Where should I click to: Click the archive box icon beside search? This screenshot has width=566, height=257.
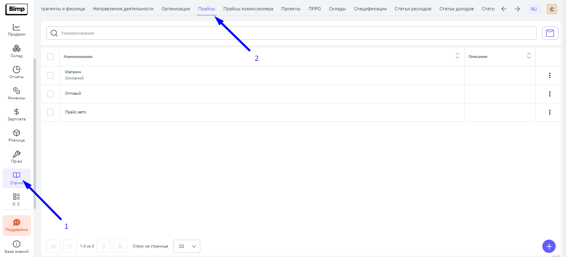pos(550,33)
